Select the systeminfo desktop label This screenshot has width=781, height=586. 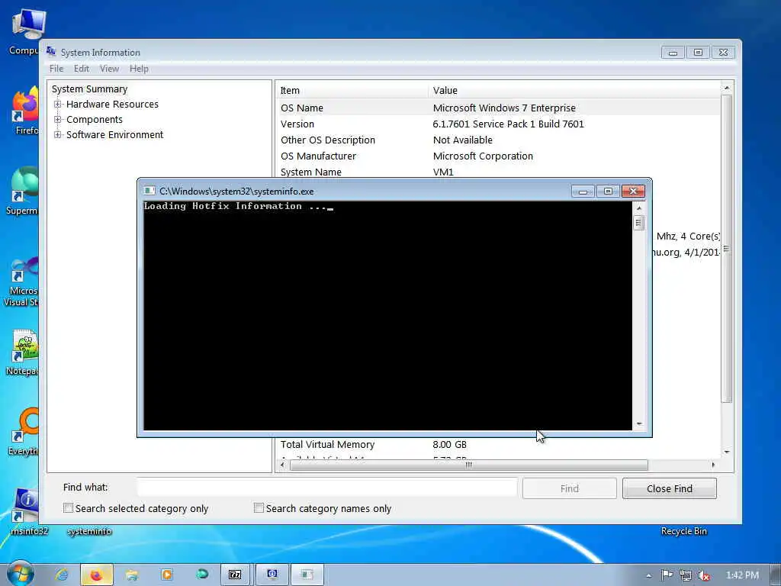point(89,531)
